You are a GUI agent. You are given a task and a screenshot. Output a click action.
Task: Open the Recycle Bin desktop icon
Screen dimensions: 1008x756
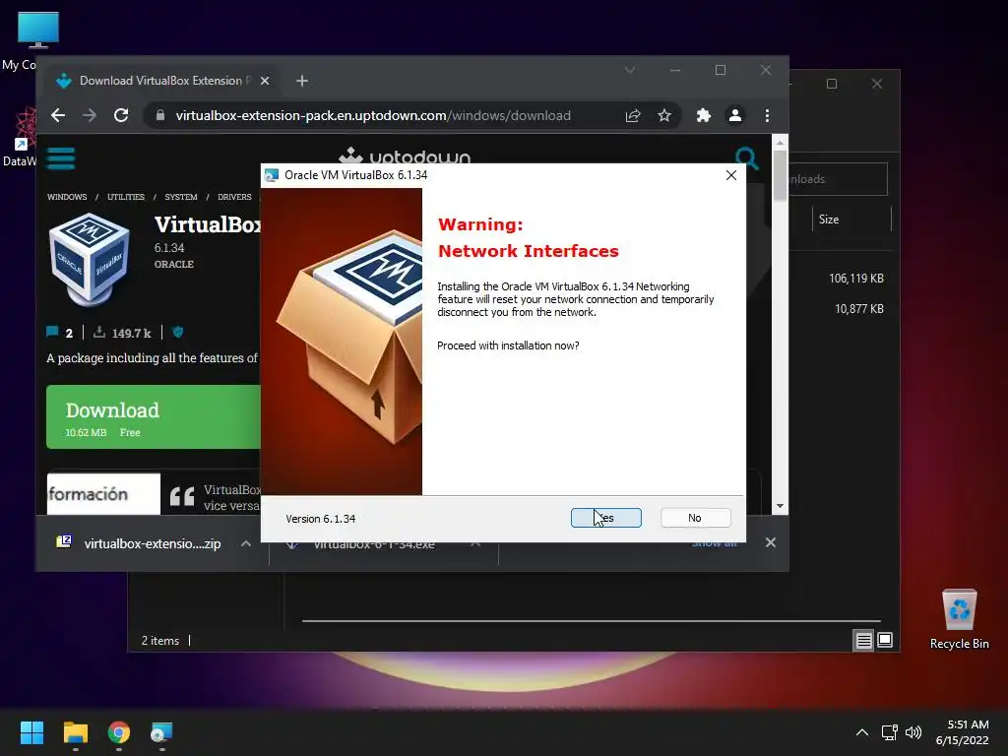pos(959,619)
